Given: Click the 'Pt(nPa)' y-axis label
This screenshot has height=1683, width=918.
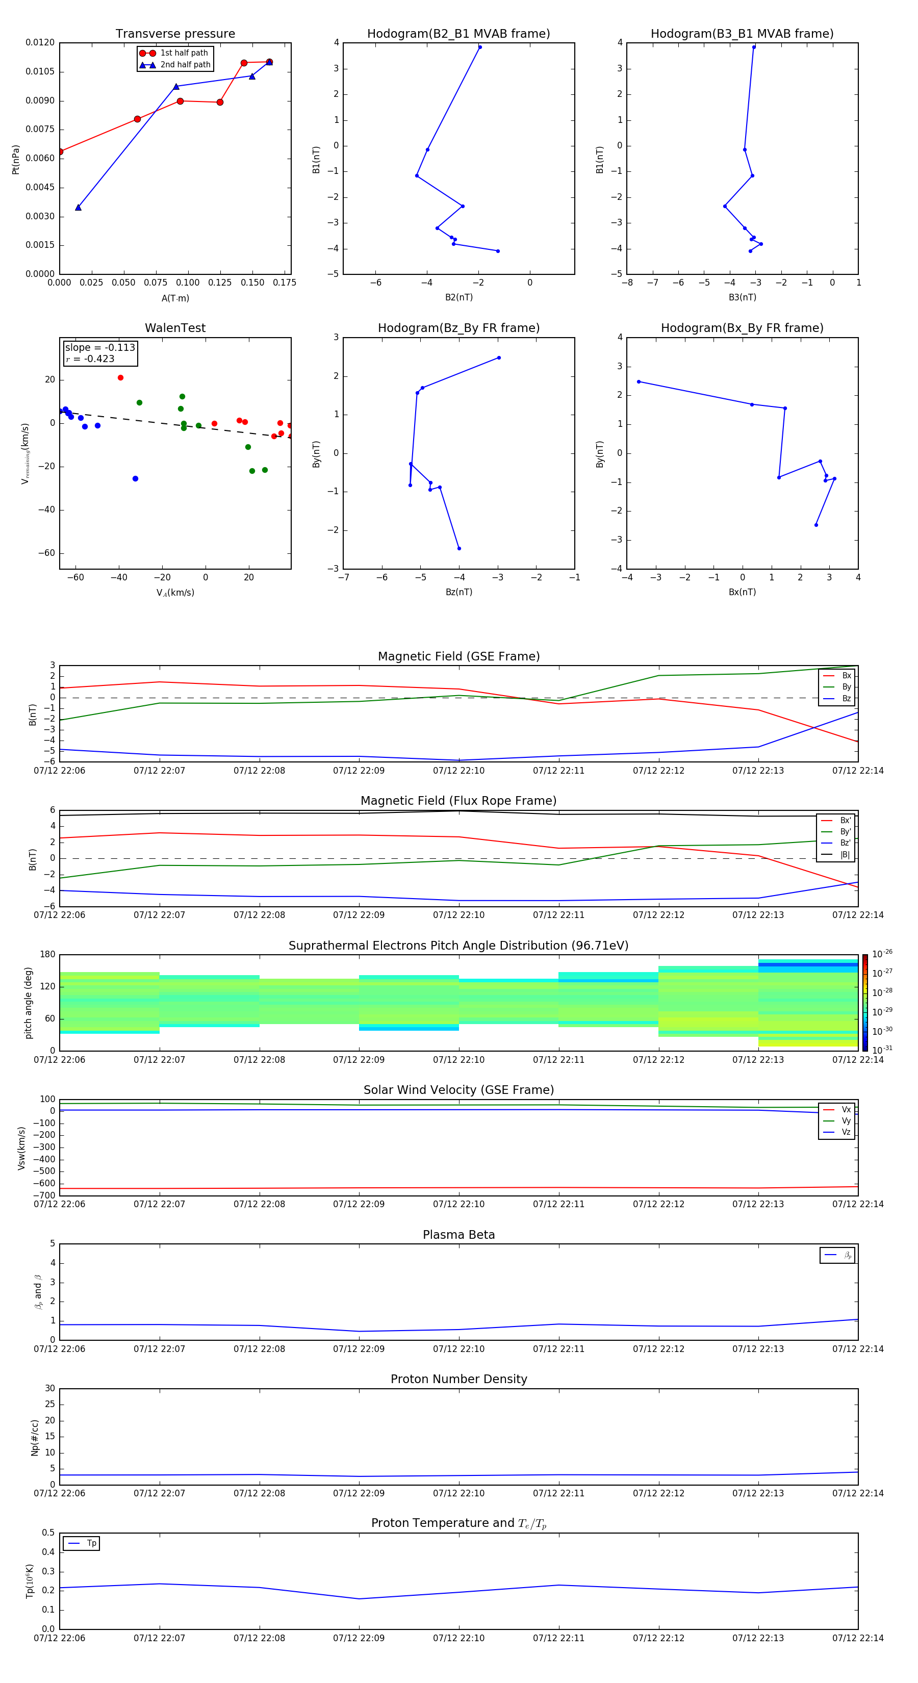Looking at the screenshot, I should [x=16, y=160].
